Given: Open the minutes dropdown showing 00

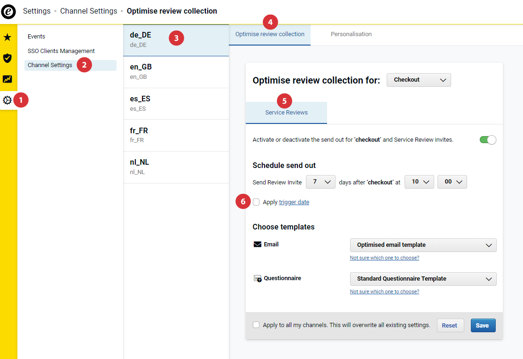Looking at the screenshot, I should point(452,182).
